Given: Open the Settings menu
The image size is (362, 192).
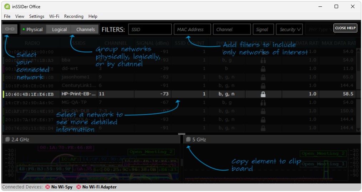Looking at the screenshot, I should click(36, 16).
